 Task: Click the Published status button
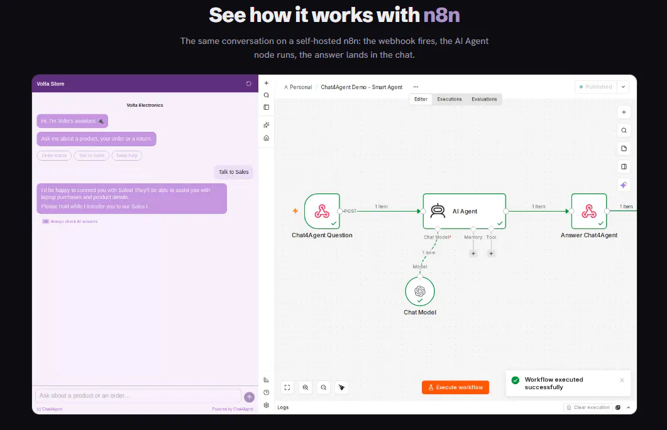coord(596,87)
